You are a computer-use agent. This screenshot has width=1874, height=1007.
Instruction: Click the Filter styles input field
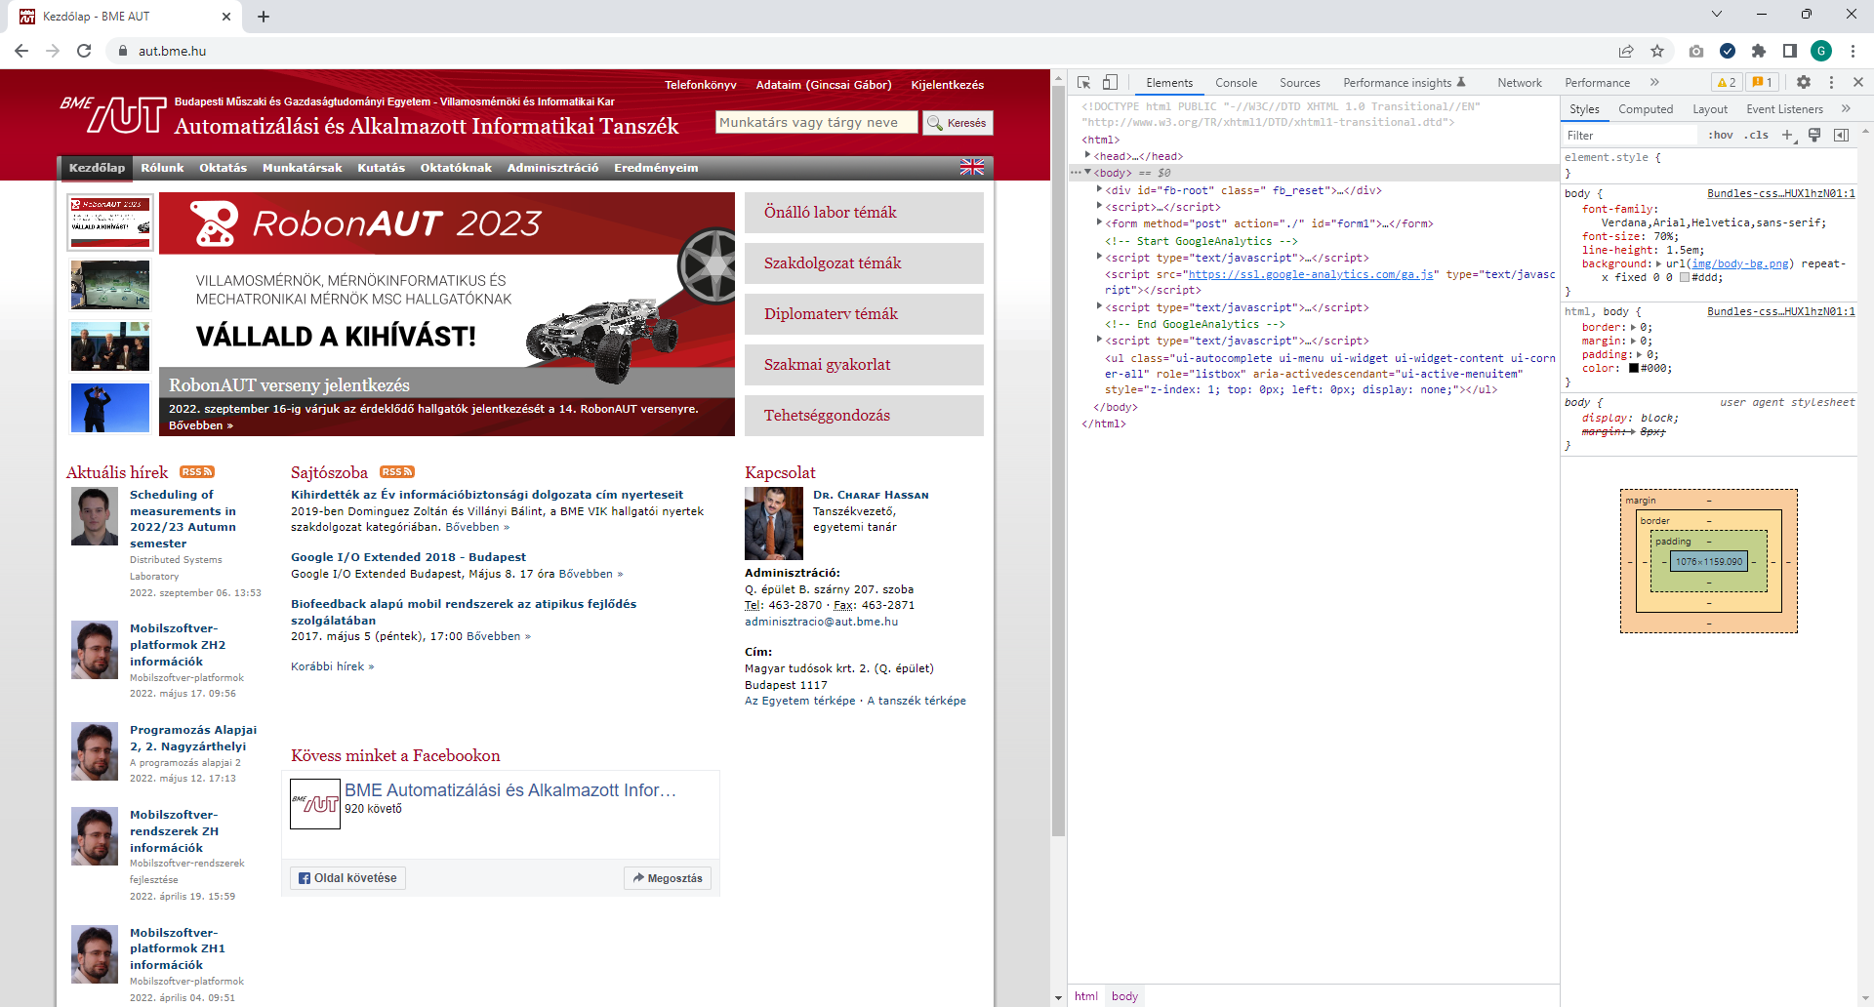tap(1632, 135)
